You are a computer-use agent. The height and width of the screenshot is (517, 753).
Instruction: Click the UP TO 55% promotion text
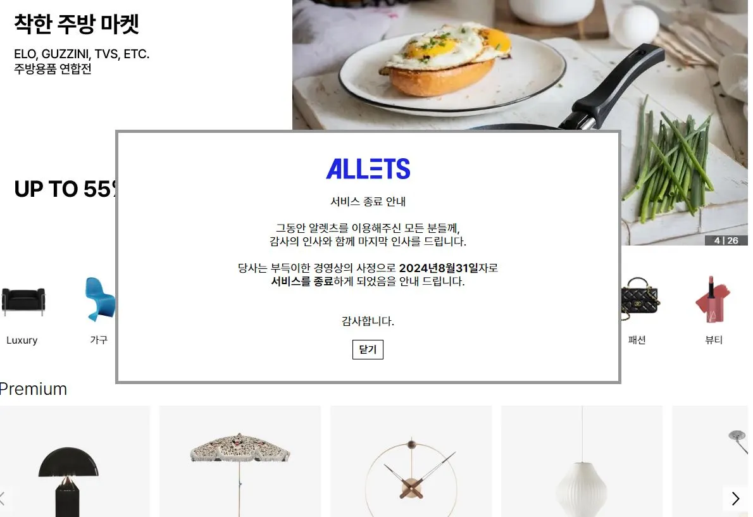[x=66, y=189]
